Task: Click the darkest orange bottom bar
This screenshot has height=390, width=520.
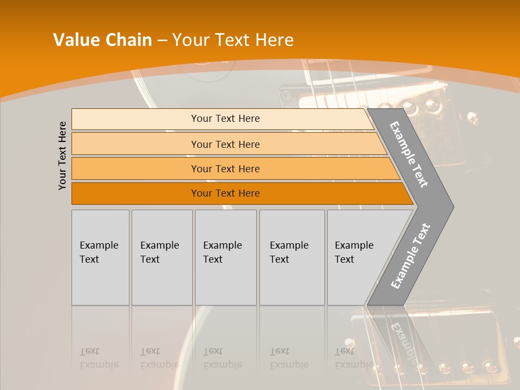Action: tap(225, 193)
